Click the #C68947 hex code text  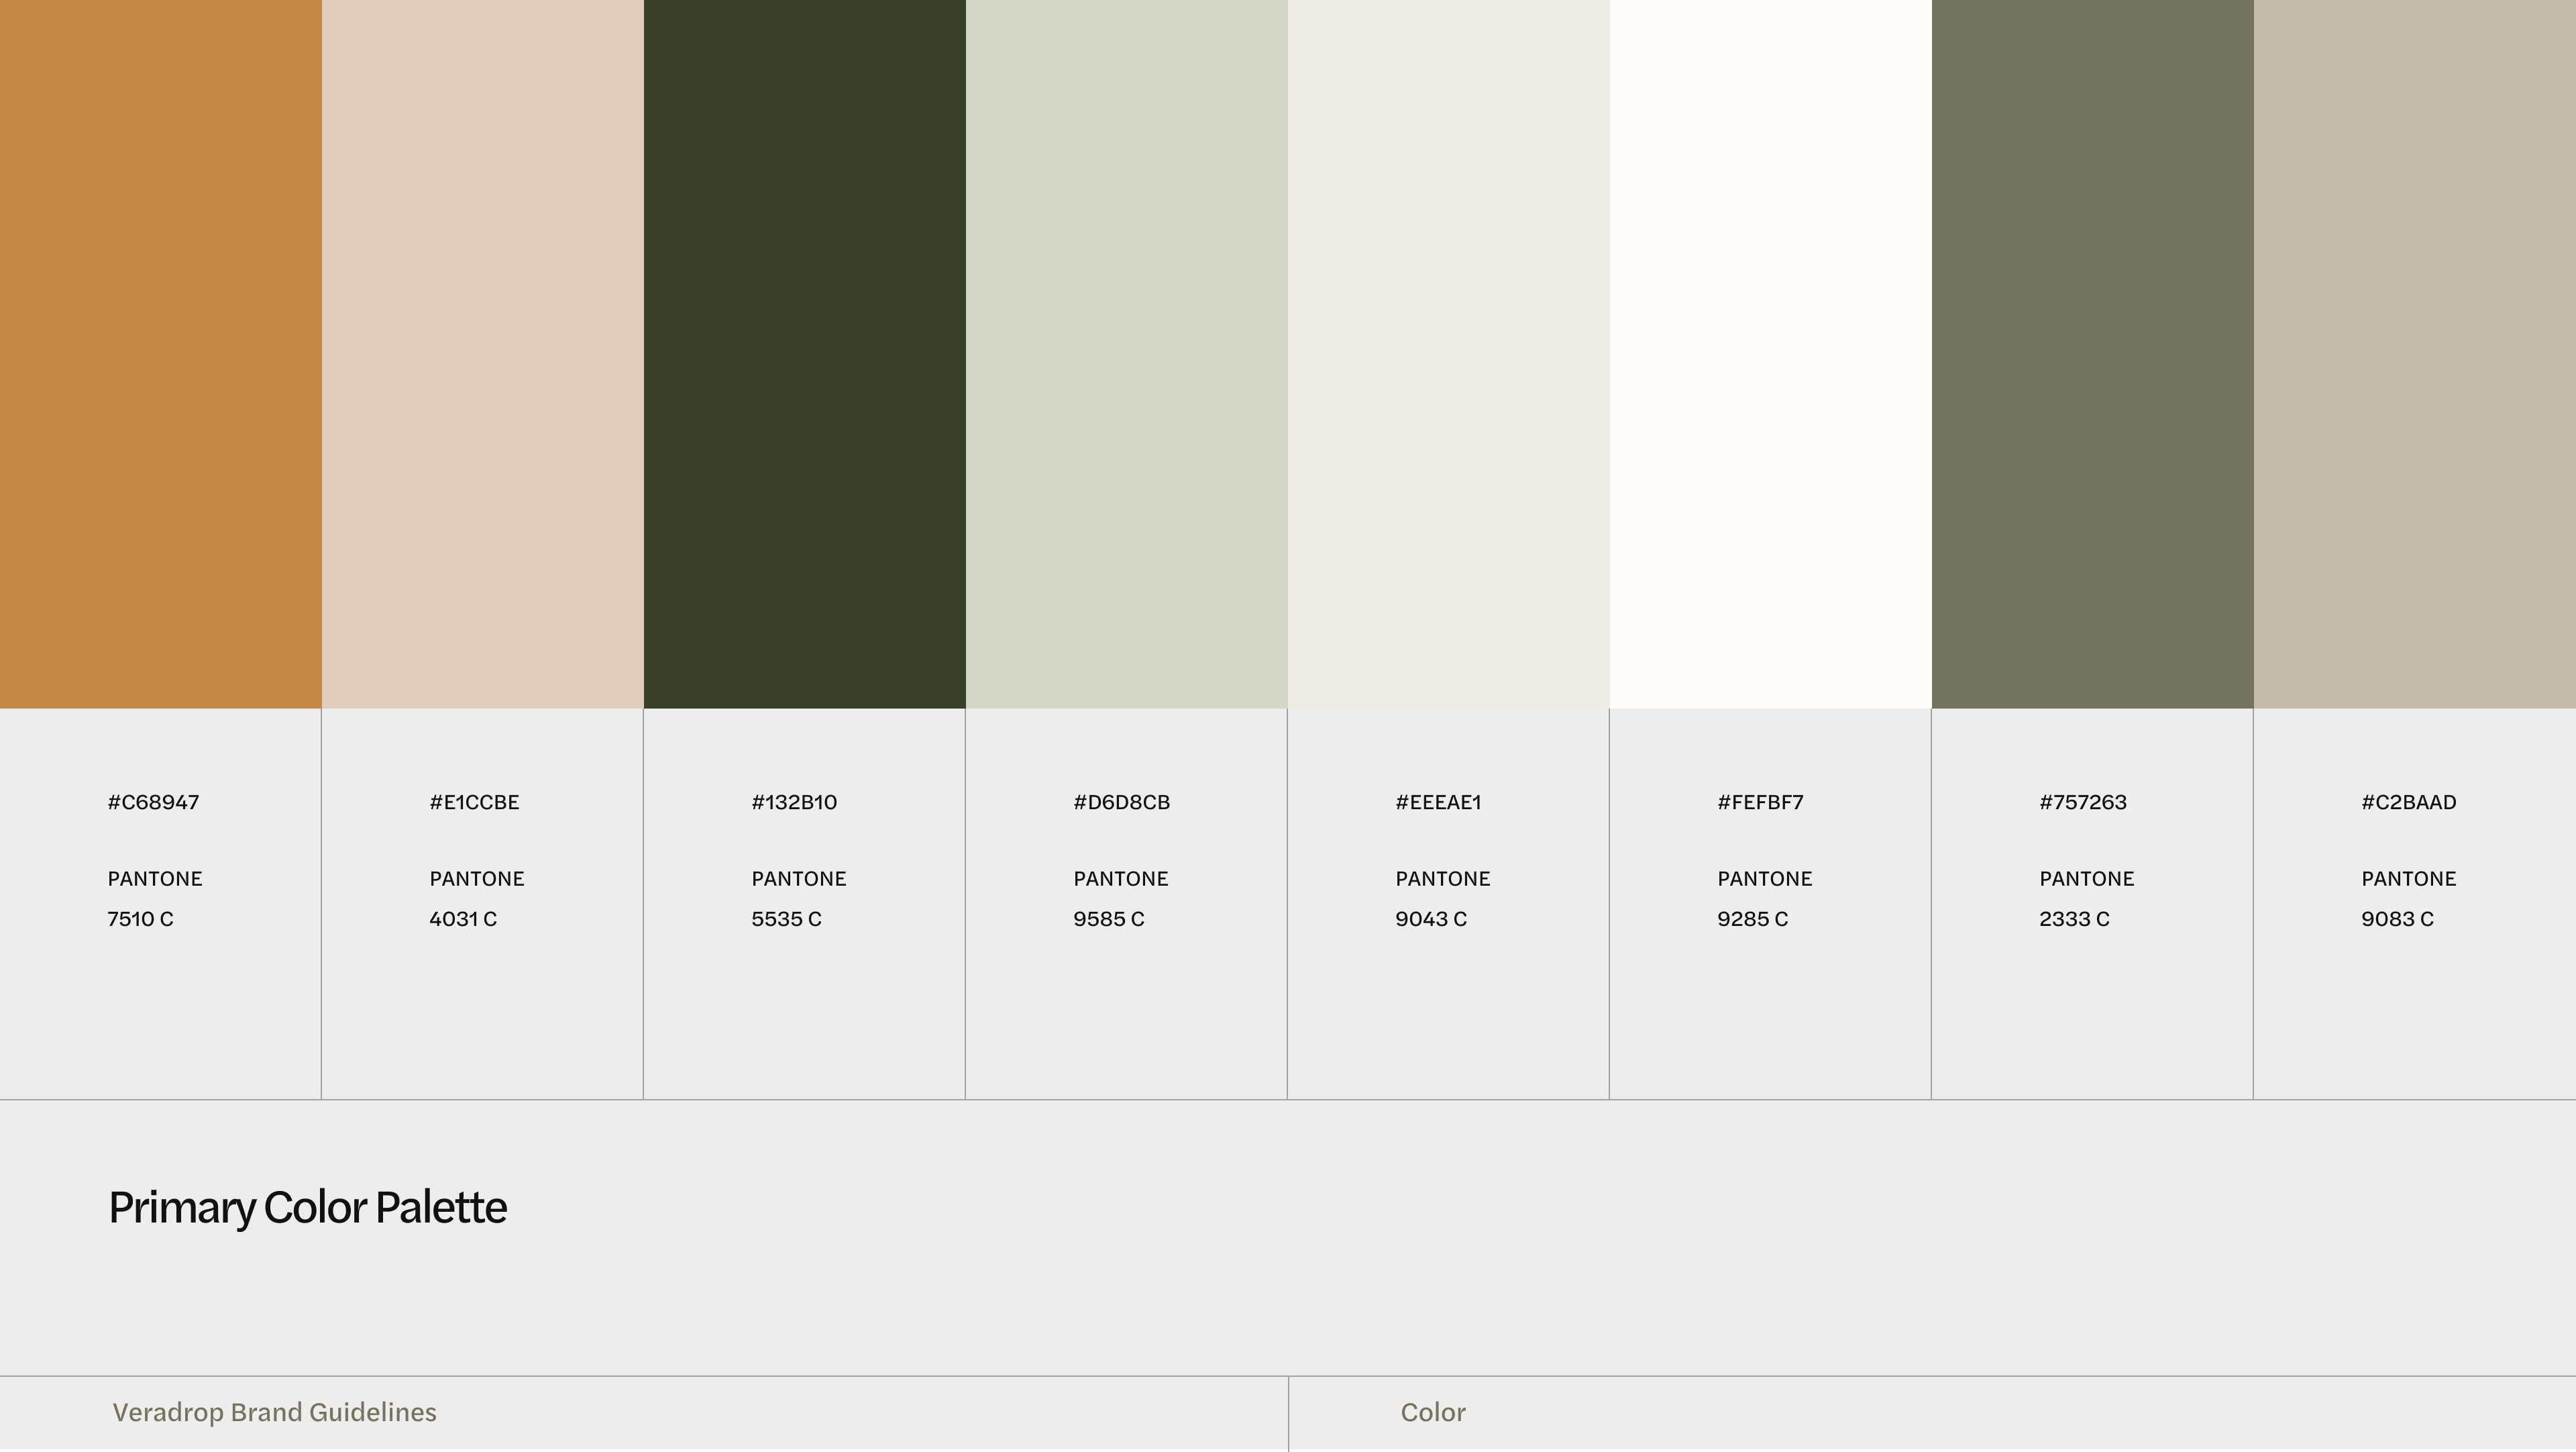click(153, 802)
